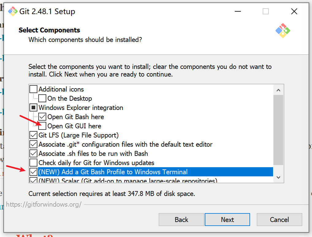312x237 pixels.
Task: Enable Check daily for Git updates
Action: (33, 163)
